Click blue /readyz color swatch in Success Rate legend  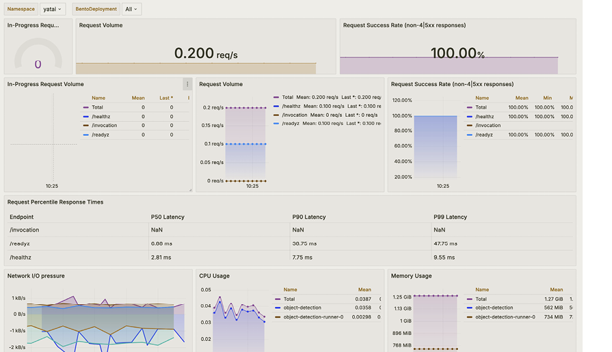point(470,135)
